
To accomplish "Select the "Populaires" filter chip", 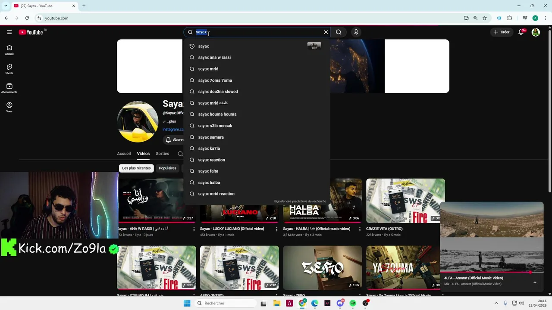I will coord(167,168).
